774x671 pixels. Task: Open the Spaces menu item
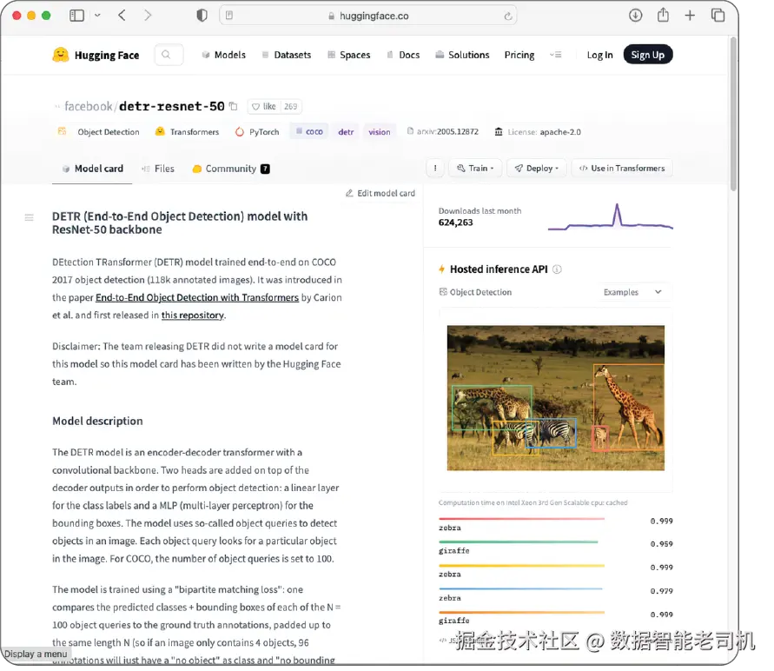349,55
